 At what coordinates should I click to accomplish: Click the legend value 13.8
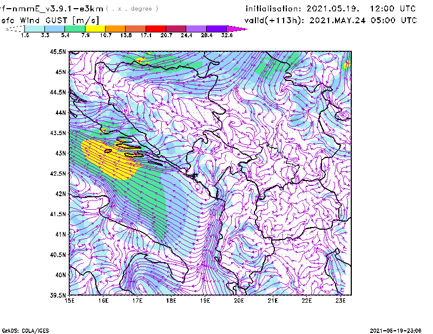click(x=126, y=35)
